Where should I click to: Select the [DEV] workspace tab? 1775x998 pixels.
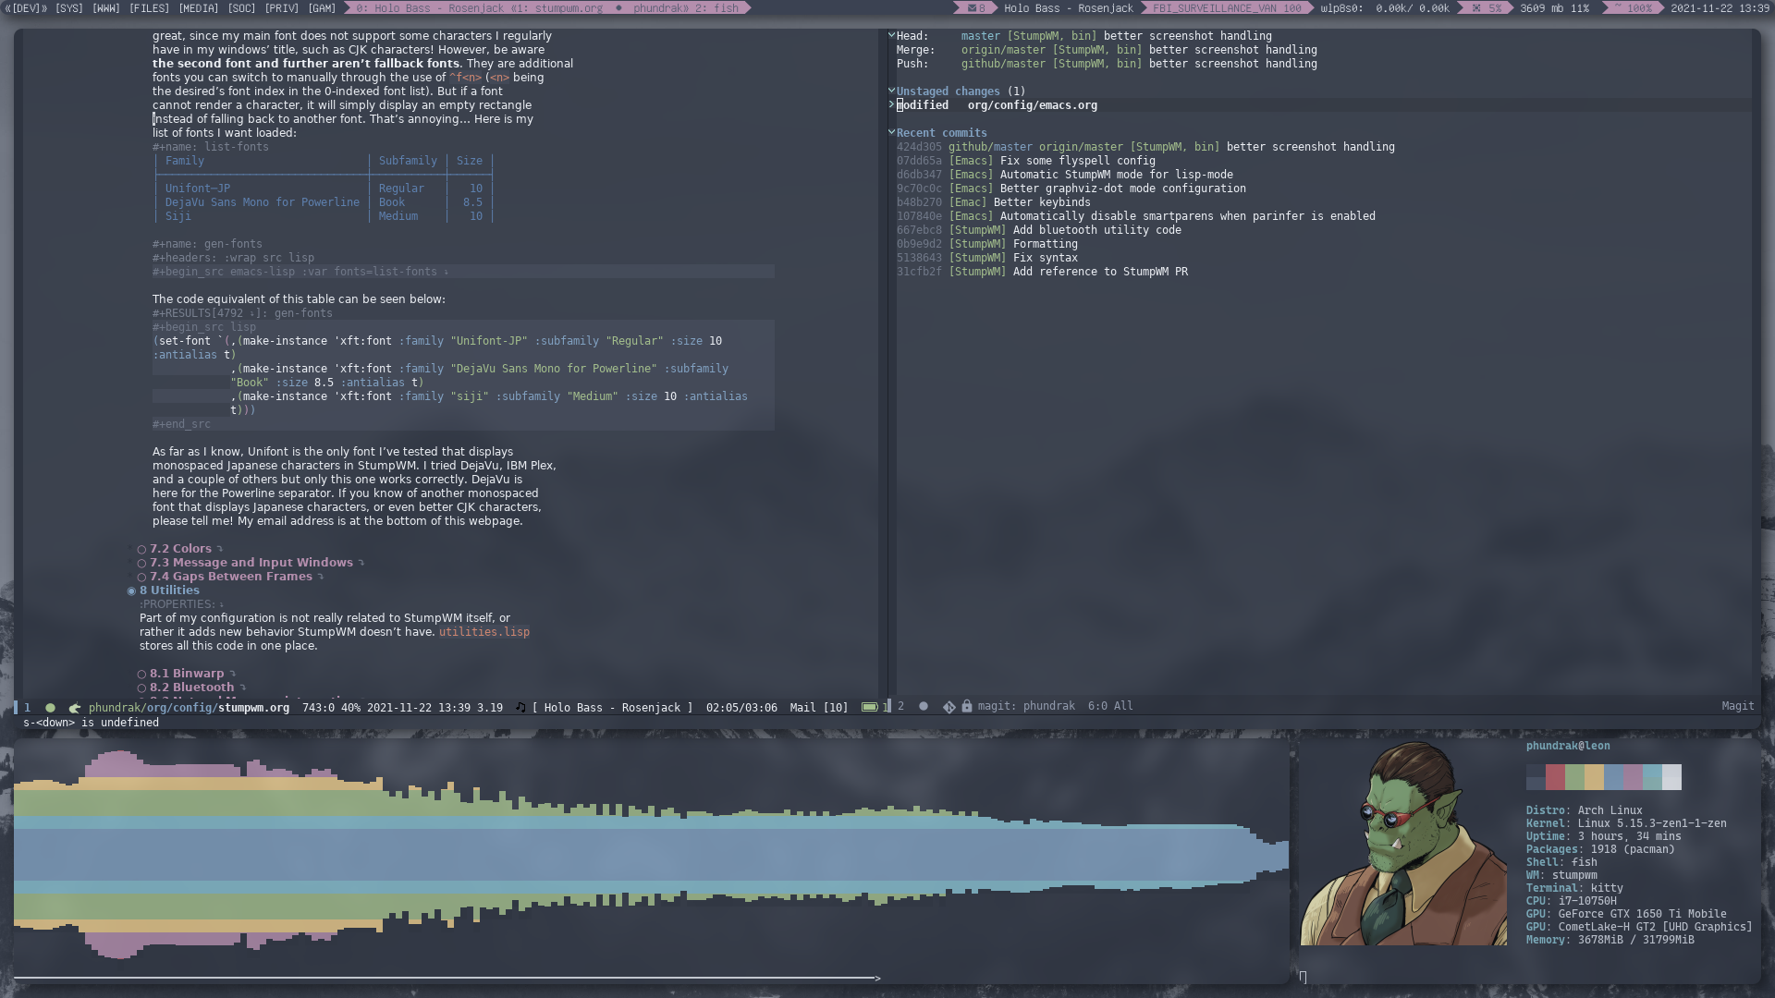tap(23, 7)
